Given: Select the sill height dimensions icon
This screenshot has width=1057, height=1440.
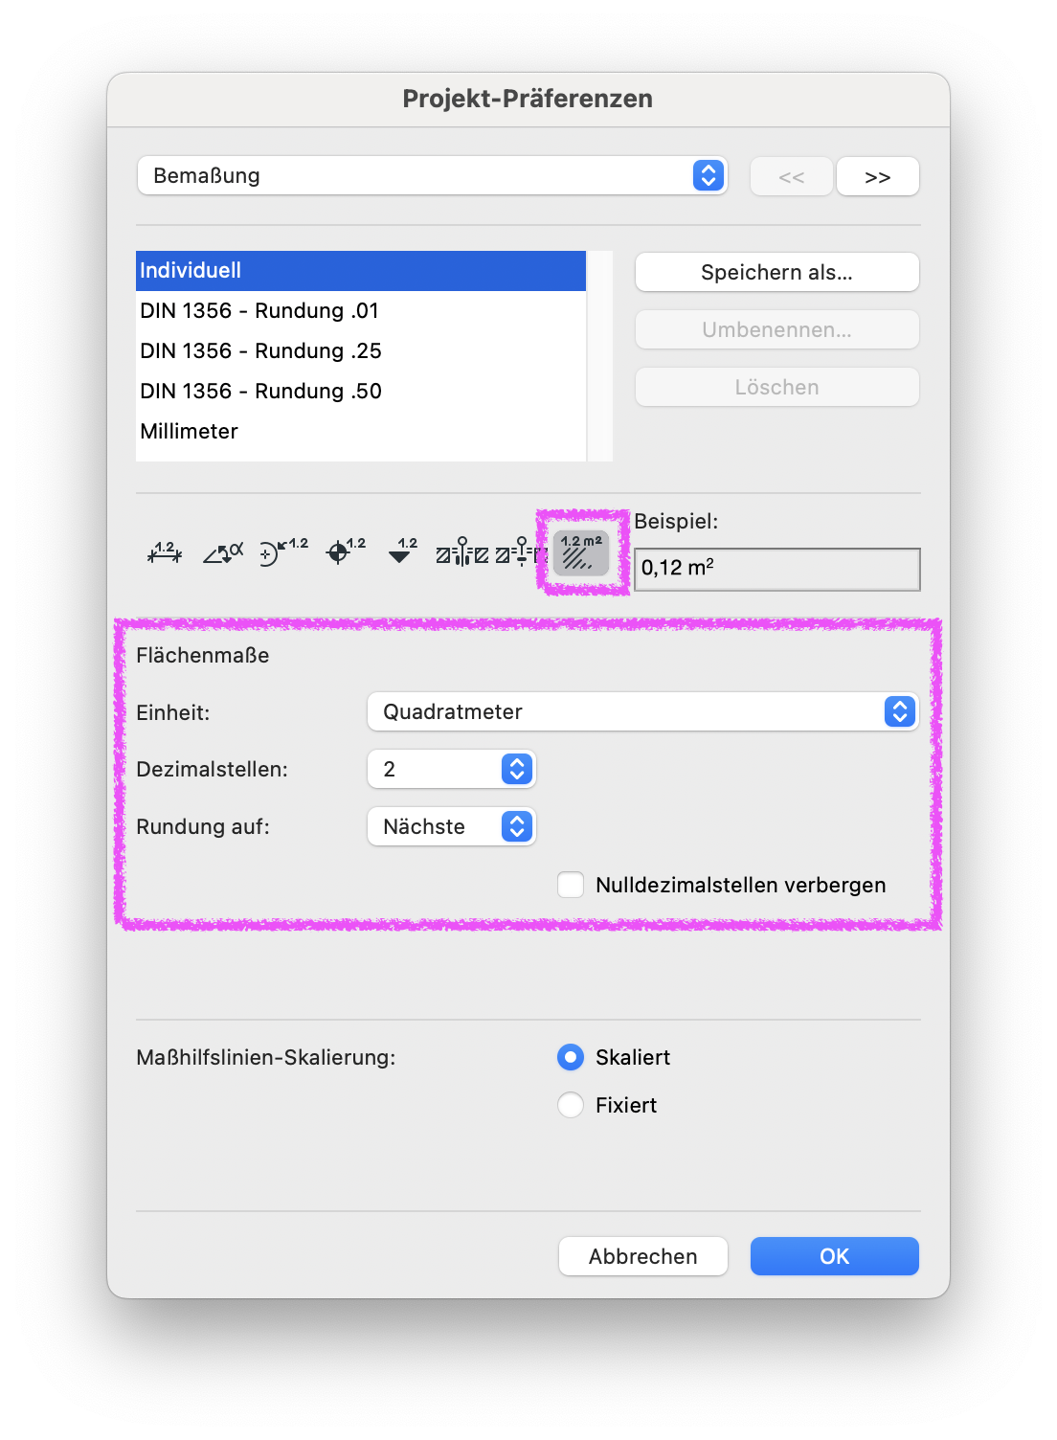Looking at the screenshot, I should pyautogui.click(x=521, y=552).
